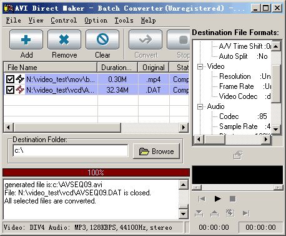Select the audio Codec tree item

tap(243, 116)
